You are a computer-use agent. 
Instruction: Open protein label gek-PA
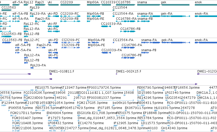pos(167,40)
